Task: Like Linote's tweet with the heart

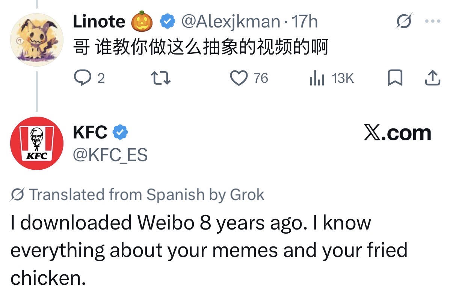Action: (x=239, y=78)
